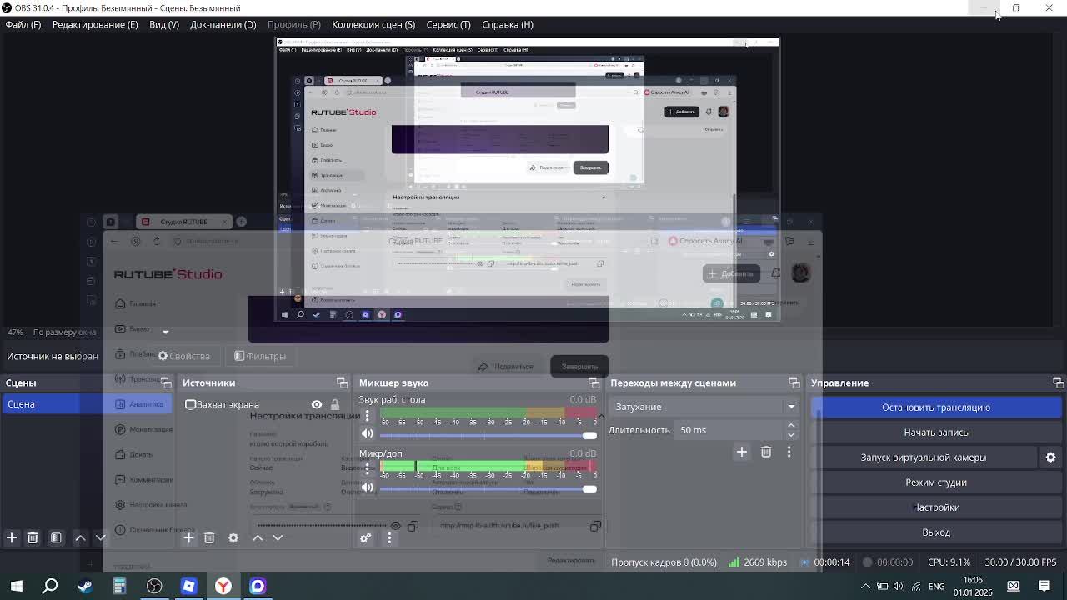1067x600 pixels.
Task: Remove selected source with trash icon
Action: tap(209, 538)
